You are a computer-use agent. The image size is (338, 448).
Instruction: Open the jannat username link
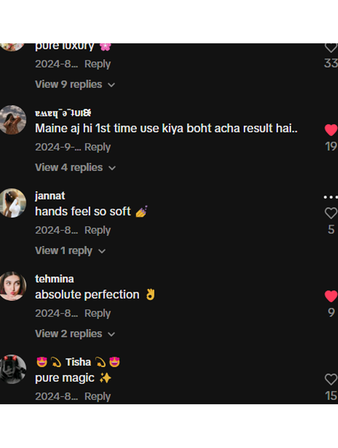click(50, 196)
